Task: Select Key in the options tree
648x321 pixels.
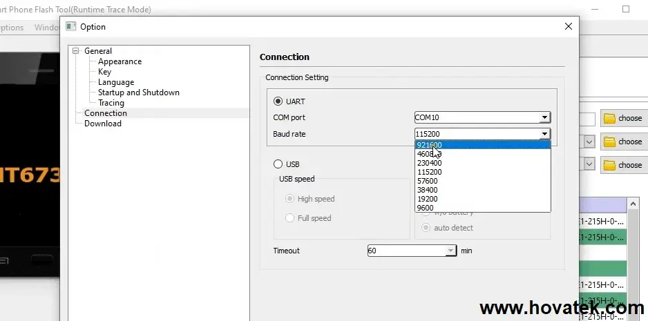Action: (x=104, y=72)
